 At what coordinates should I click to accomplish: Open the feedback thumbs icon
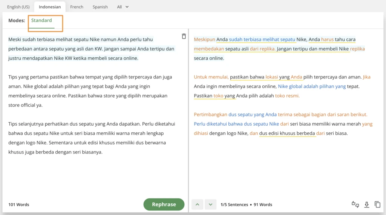click(x=355, y=204)
